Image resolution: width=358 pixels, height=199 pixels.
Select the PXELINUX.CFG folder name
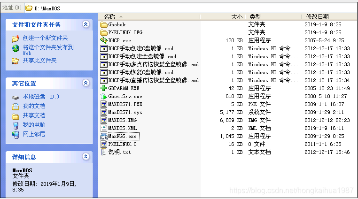click(125, 33)
